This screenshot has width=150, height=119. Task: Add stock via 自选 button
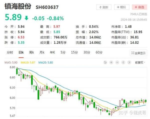(139, 7)
